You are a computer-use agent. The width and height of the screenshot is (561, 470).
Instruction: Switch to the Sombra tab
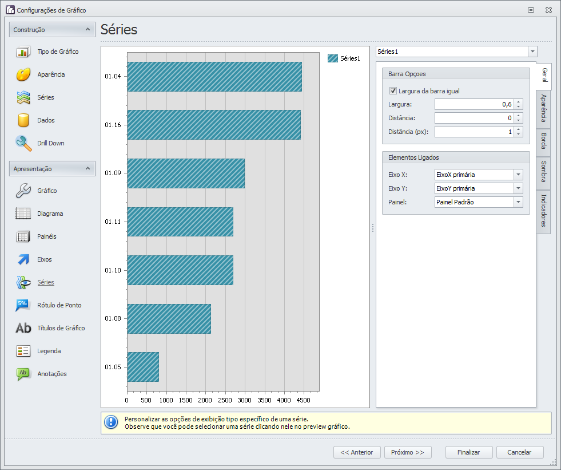click(543, 172)
